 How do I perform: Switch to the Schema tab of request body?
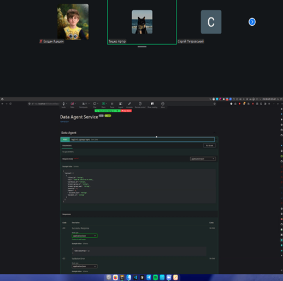(x=76, y=167)
